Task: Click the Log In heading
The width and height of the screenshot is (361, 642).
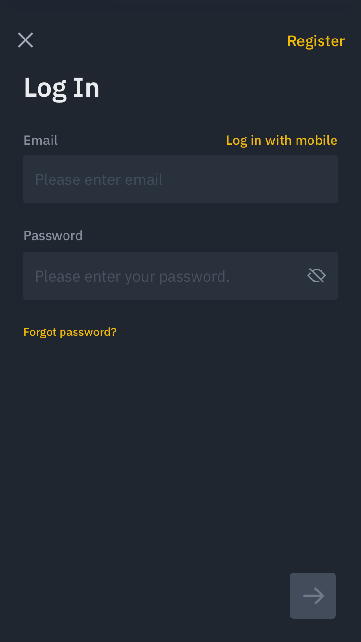Action: pyautogui.click(x=62, y=88)
